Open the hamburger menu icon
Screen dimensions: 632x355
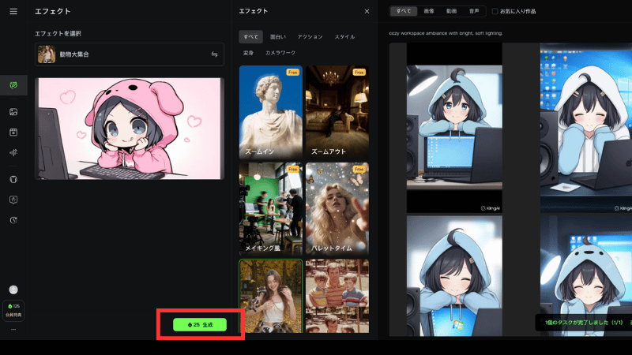(x=13, y=11)
